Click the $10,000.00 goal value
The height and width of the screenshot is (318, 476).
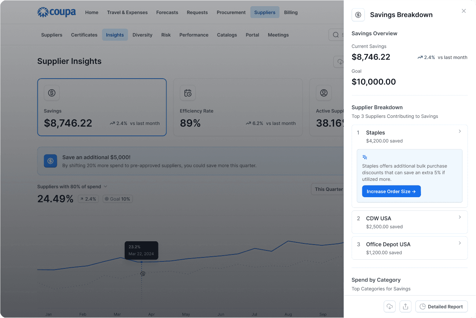point(374,82)
